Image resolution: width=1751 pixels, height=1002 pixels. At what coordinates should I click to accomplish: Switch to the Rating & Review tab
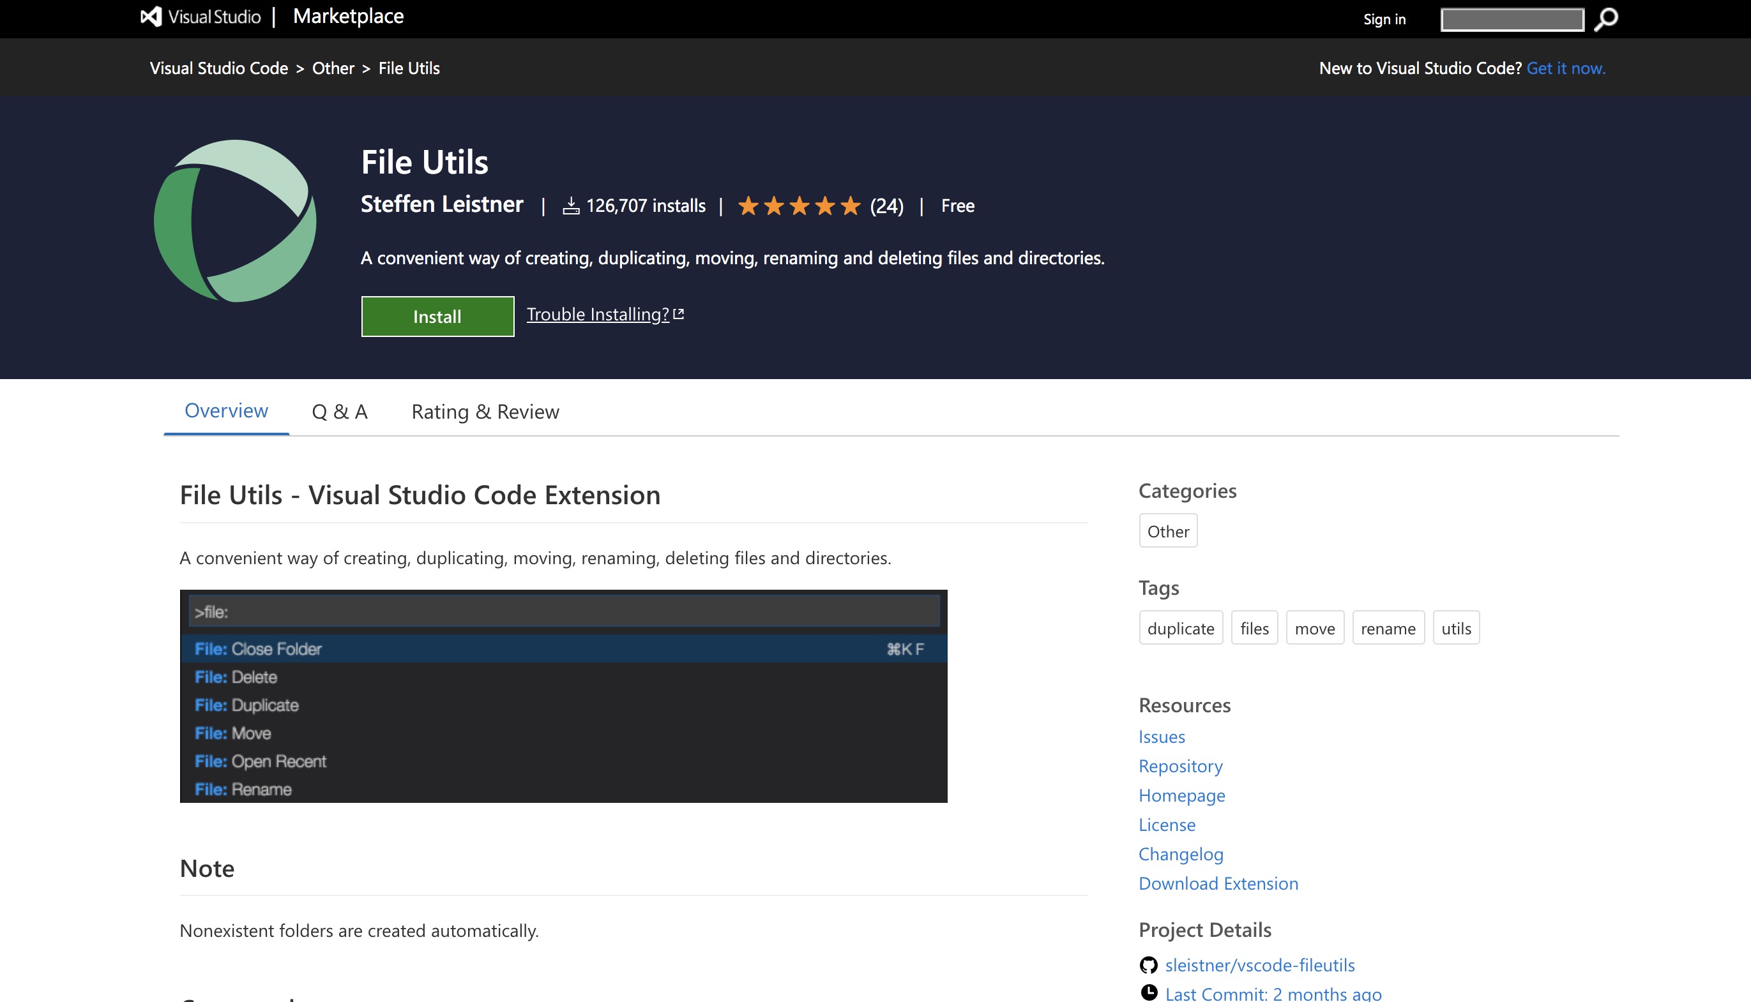(485, 411)
